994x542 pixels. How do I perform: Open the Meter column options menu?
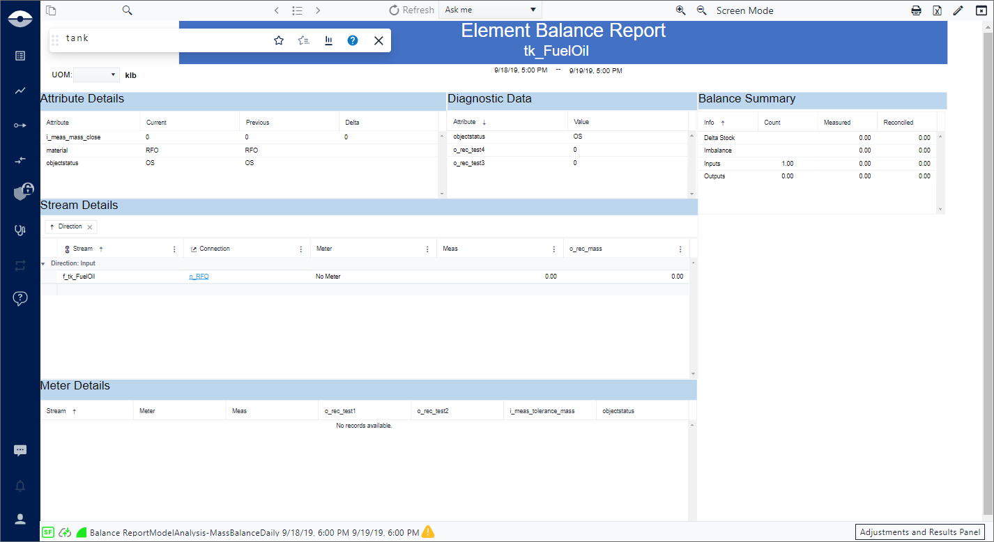pyautogui.click(x=427, y=249)
